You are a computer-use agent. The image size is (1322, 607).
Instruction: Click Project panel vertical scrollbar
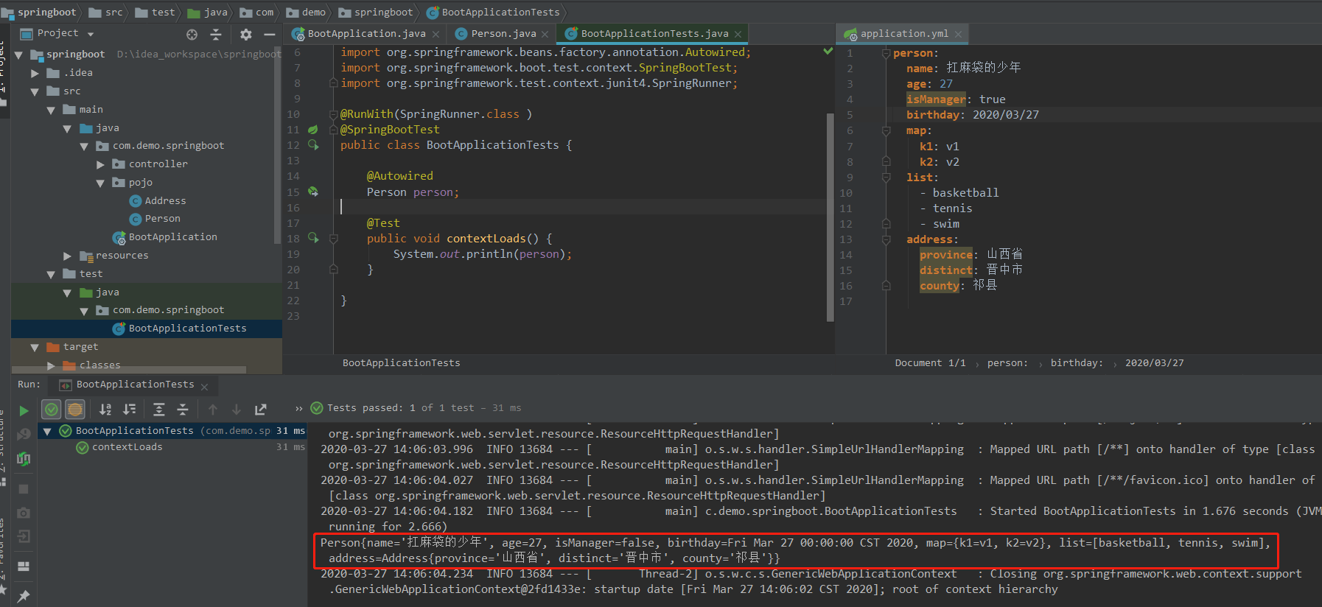pyautogui.click(x=278, y=147)
